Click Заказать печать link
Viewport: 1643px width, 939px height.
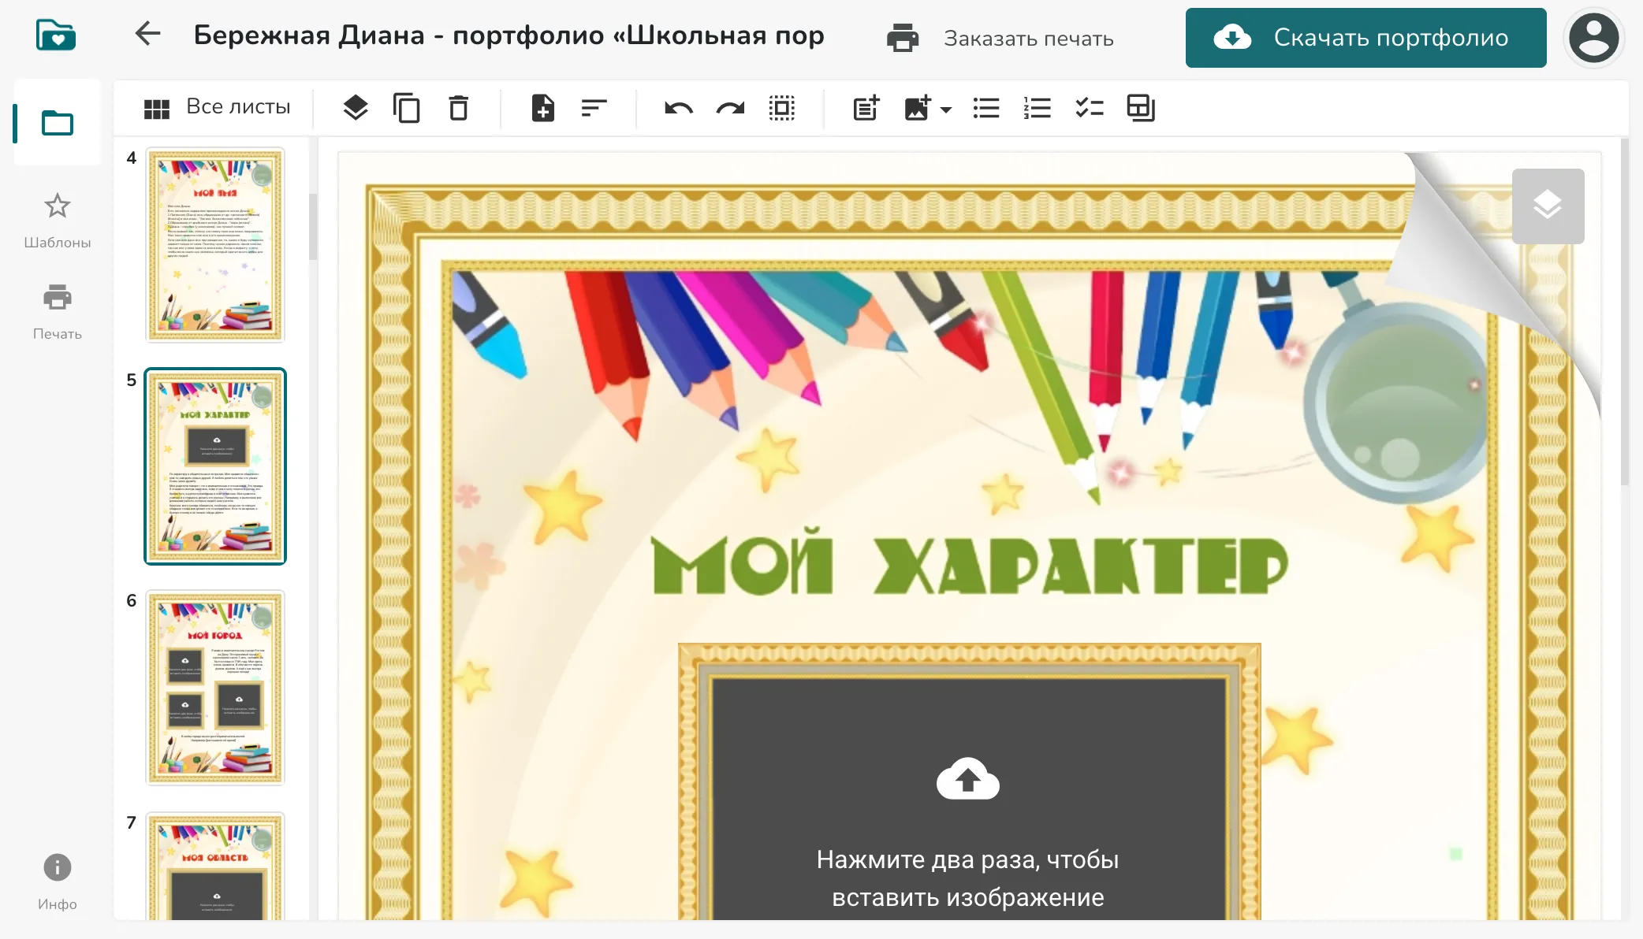pos(1029,39)
